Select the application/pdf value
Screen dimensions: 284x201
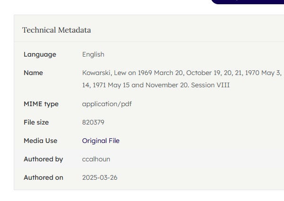coord(107,104)
